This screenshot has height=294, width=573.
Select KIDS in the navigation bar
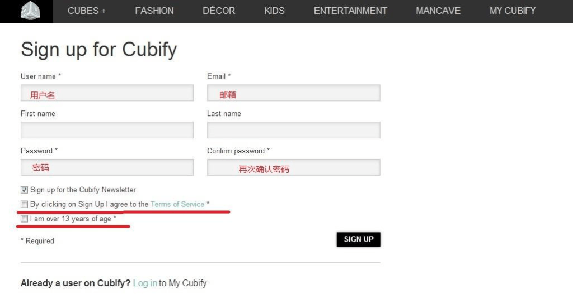274,11
